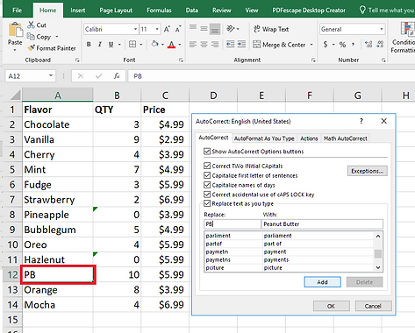Viewport: 415px width, 333px height.
Task: Toggle Wrap Text
Action: point(271,29)
